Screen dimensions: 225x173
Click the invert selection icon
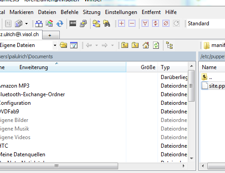(x=155, y=23)
